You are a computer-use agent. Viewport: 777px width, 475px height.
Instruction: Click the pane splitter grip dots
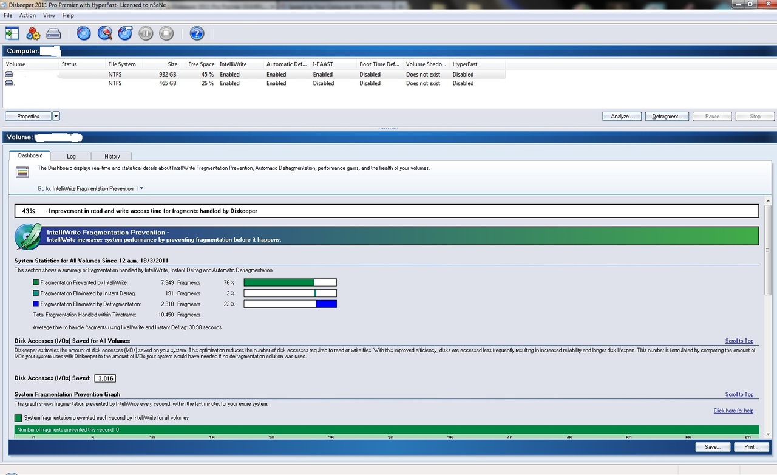pos(388,129)
